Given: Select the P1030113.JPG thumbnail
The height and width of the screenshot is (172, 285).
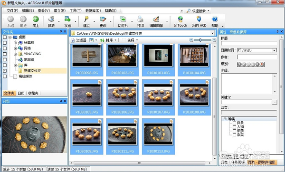Looking at the screenshot, I should [158, 136].
